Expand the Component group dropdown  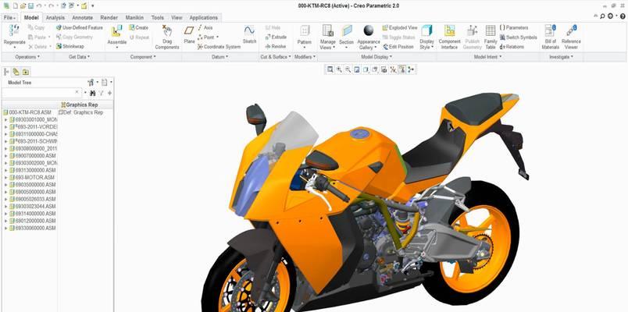pyautogui.click(x=144, y=57)
